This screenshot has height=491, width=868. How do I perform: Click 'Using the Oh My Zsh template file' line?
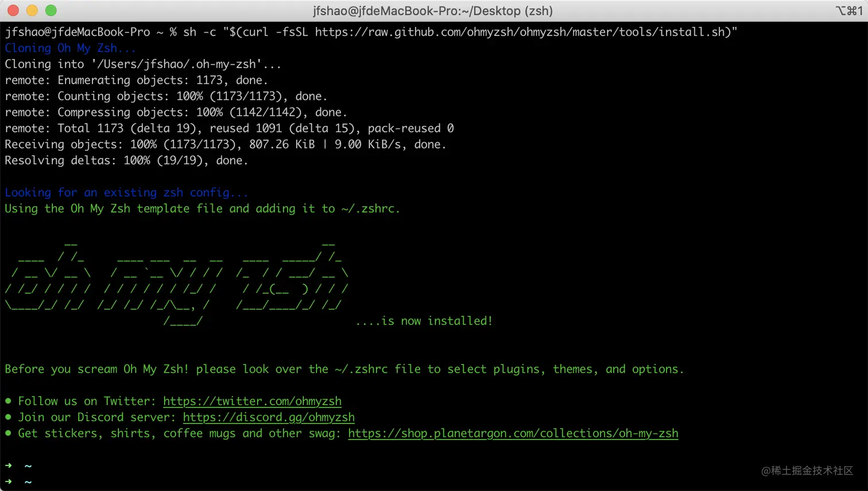(202, 209)
